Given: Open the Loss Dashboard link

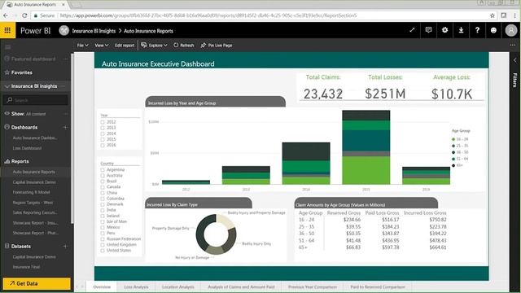Looking at the screenshot, I should (27, 148).
